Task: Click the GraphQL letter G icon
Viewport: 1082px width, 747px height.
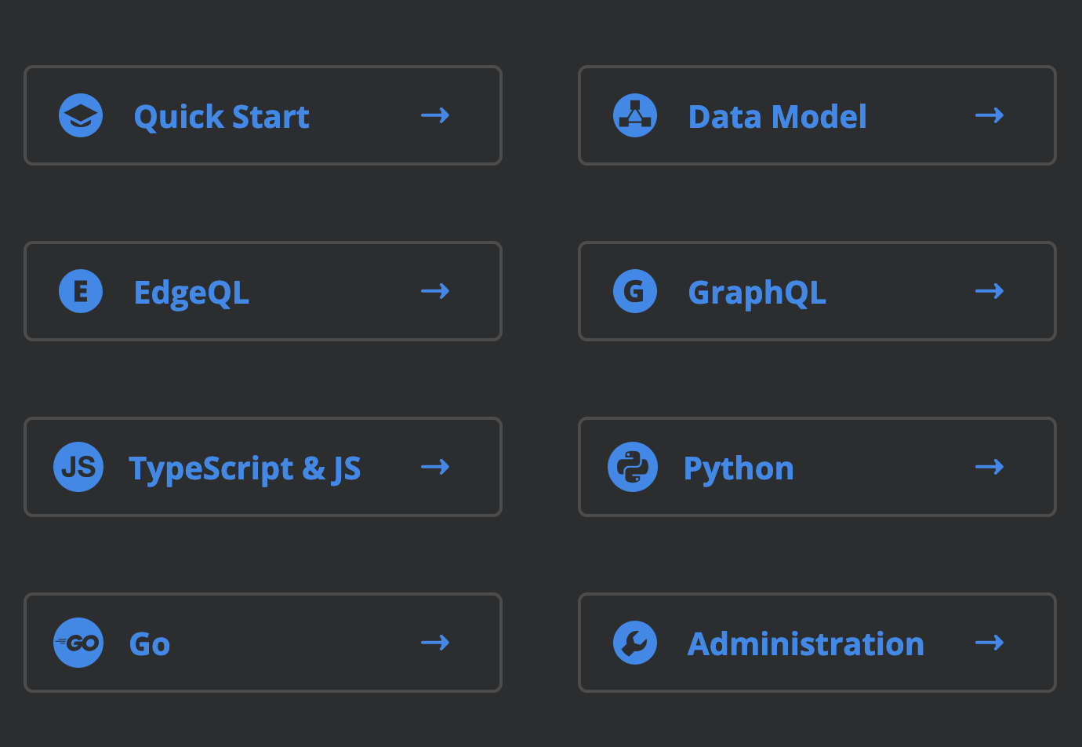Action: point(635,291)
